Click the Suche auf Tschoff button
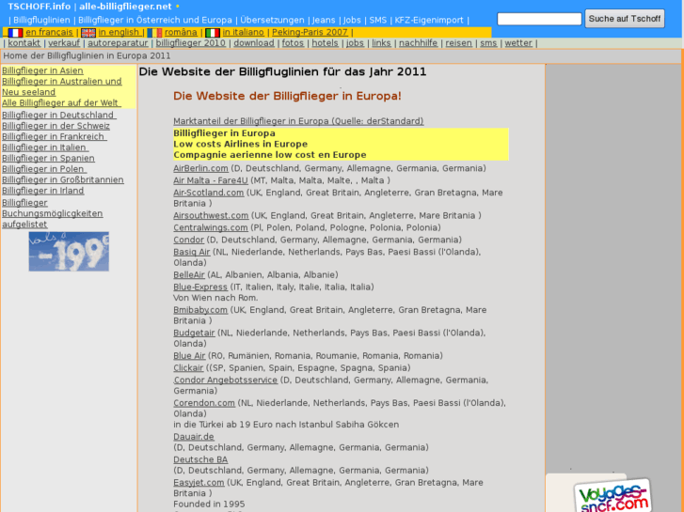This screenshot has width=684, height=512. pos(624,19)
